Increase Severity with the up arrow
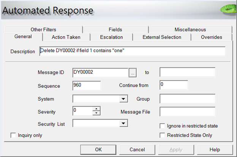The height and width of the screenshot is (157, 237). [96, 110]
